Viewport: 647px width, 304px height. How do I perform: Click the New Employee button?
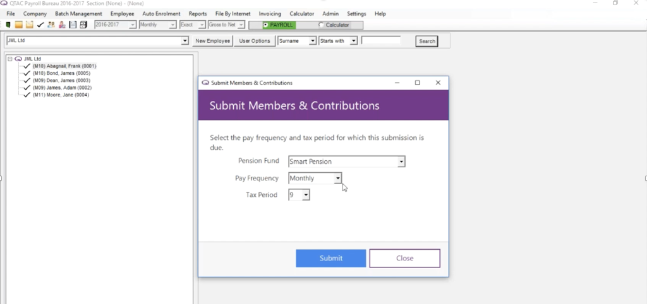tap(212, 41)
